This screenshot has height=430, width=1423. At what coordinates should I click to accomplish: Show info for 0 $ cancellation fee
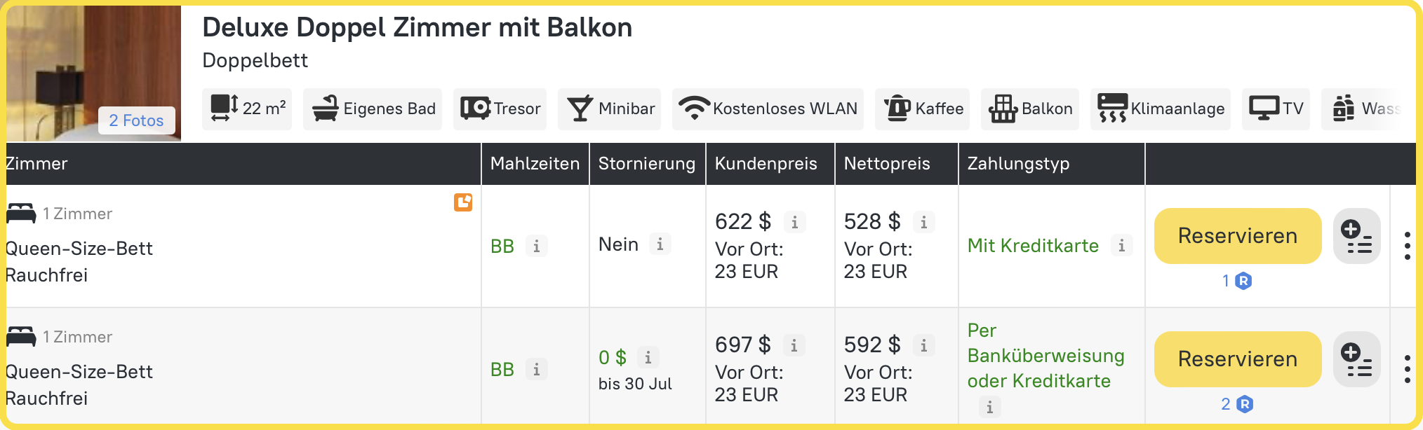point(648,358)
